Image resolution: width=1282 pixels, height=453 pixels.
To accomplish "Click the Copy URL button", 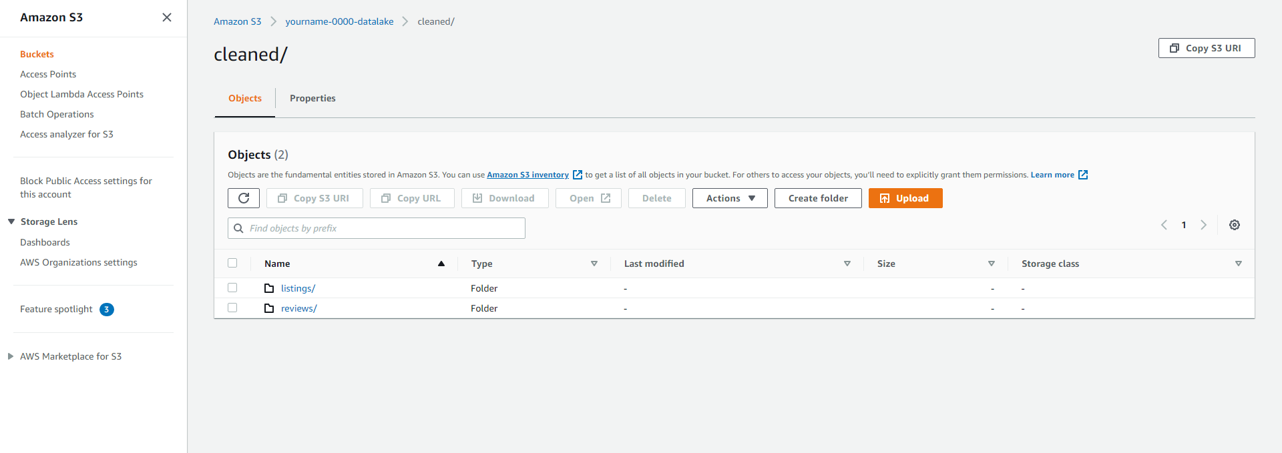I will click(412, 198).
